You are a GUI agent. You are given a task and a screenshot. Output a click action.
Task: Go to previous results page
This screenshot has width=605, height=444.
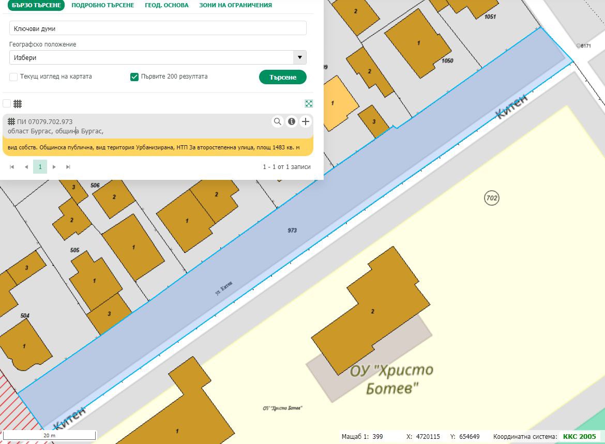26,167
